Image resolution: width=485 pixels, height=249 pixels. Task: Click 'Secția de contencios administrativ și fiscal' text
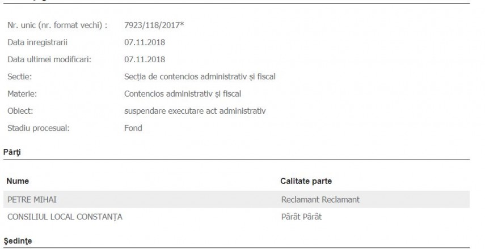click(200, 76)
